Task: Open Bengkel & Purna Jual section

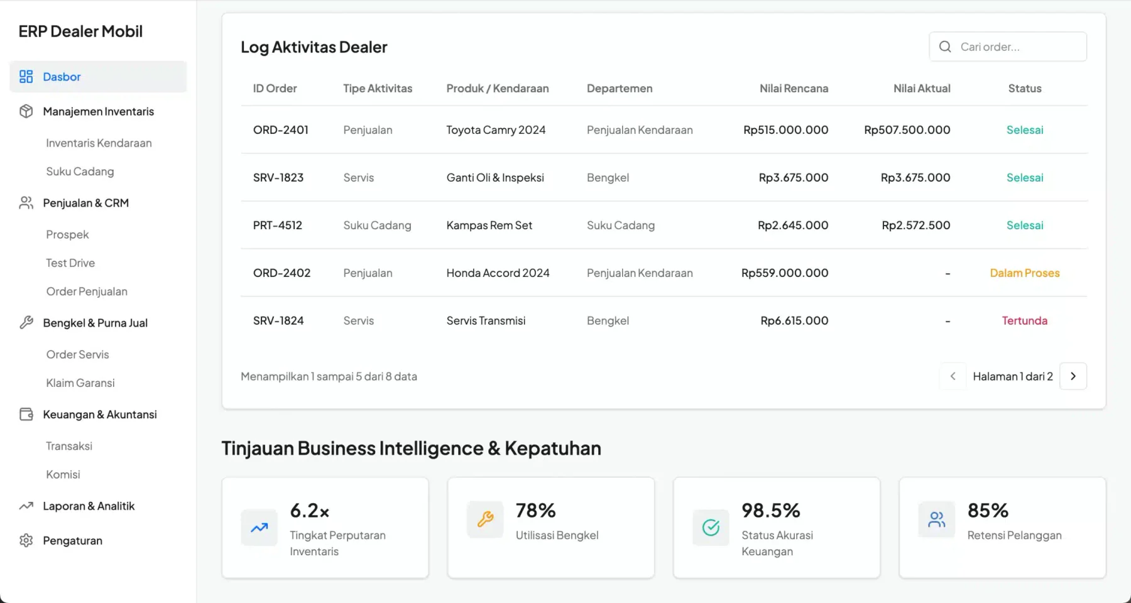Action: (x=98, y=323)
